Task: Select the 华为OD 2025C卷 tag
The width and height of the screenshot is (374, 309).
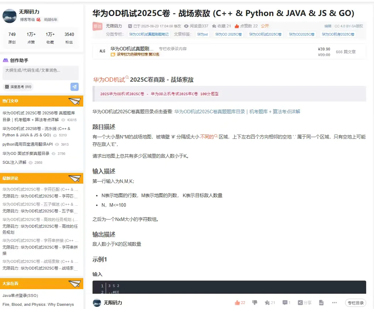Action: [228, 34]
